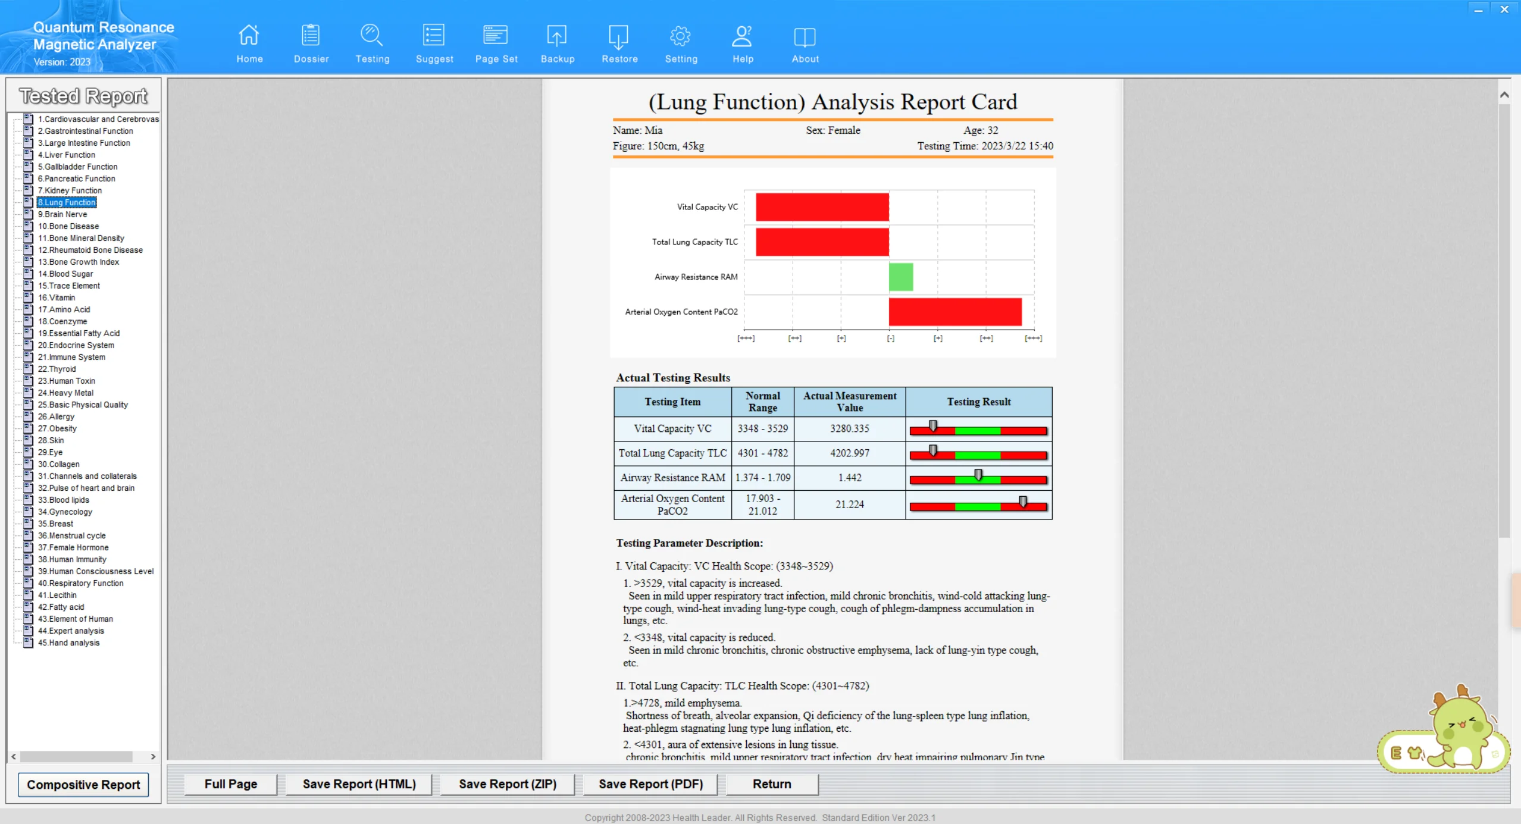1521x824 pixels.
Task: Click the Restore download icon
Action: [x=619, y=36]
